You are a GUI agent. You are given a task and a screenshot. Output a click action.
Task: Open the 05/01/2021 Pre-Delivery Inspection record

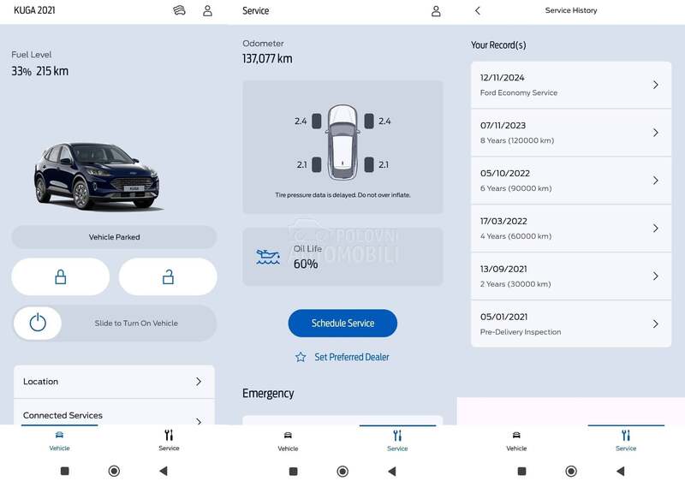[x=571, y=324]
